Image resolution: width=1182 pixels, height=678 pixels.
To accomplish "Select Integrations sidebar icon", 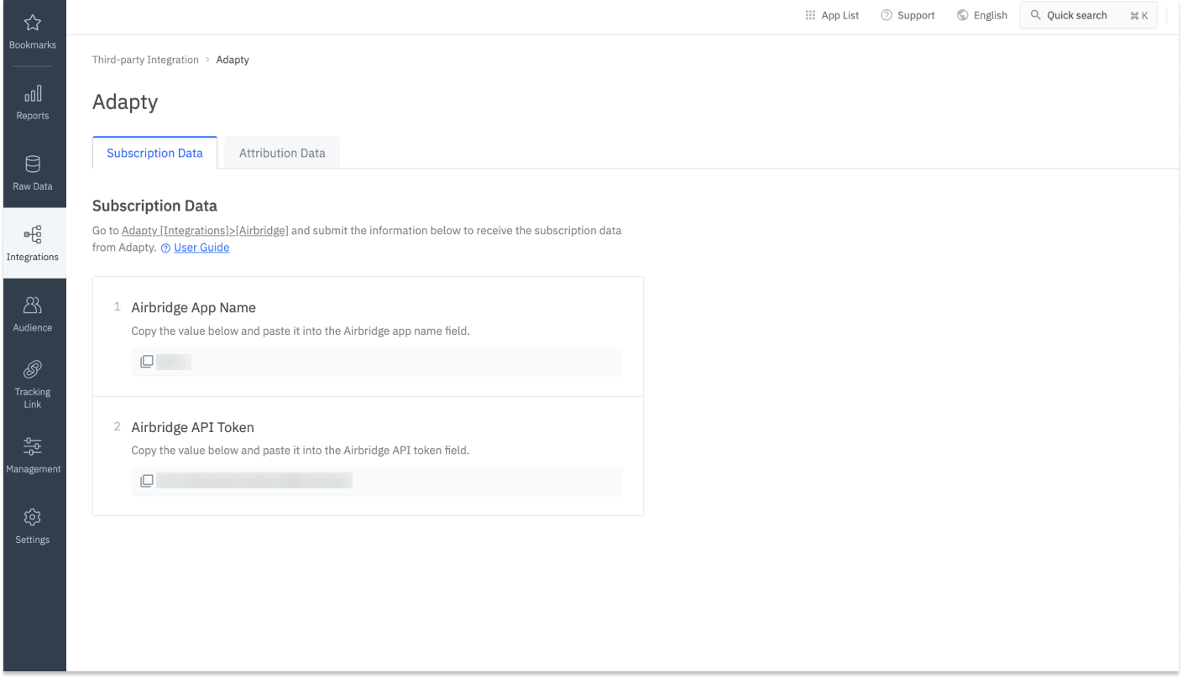I will [x=33, y=234].
